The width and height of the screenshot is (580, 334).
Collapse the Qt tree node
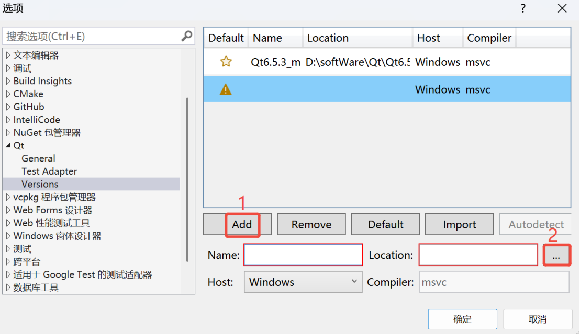[x=7, y=145]
